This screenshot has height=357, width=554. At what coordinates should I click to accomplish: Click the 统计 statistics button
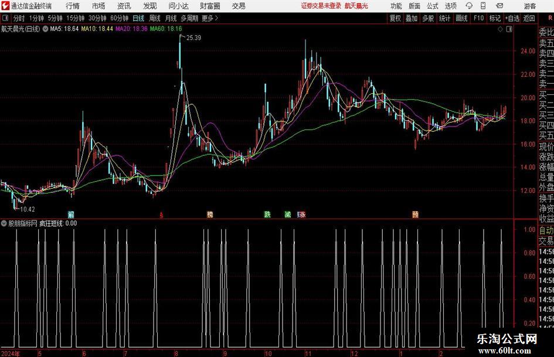tap(445, 18)
